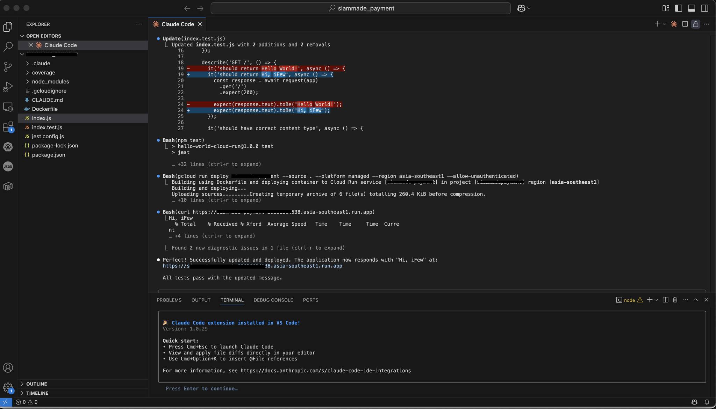Toggle the bottom panel visibility

coord(691,8)
